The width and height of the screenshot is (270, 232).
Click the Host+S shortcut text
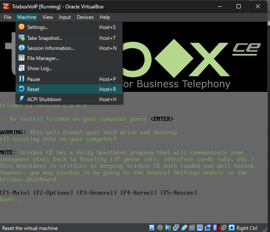[108, 27]
